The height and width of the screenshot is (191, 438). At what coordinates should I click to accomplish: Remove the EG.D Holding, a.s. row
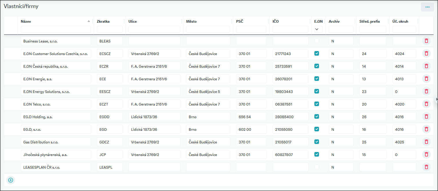[x=426, y=116]
